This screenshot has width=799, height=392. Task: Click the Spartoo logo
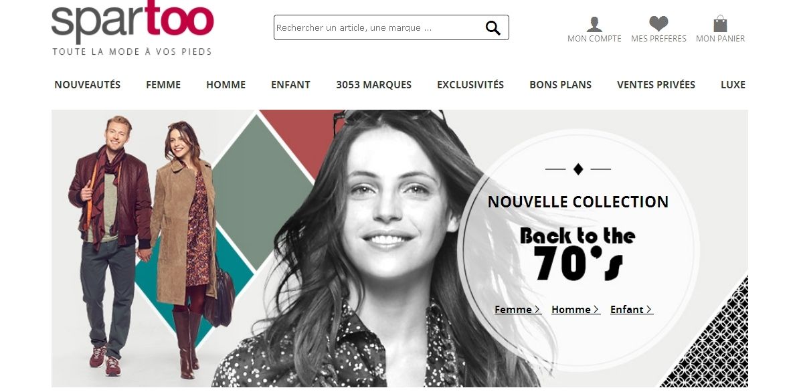(x=132, y=28)
